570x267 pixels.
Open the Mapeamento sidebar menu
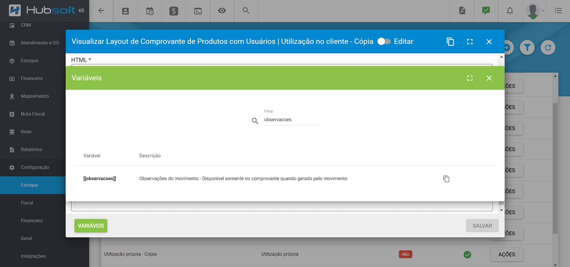tap(33, 96)
